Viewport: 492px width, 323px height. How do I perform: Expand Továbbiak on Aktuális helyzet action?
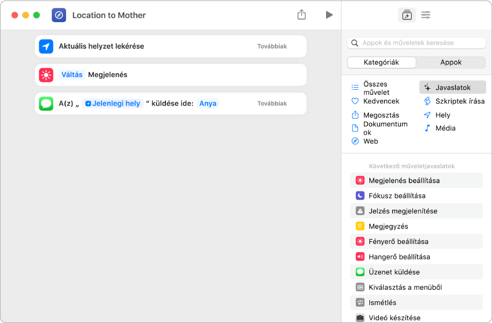272,46
